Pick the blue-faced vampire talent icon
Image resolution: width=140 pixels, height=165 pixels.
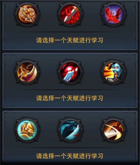(x=113, y=72)
